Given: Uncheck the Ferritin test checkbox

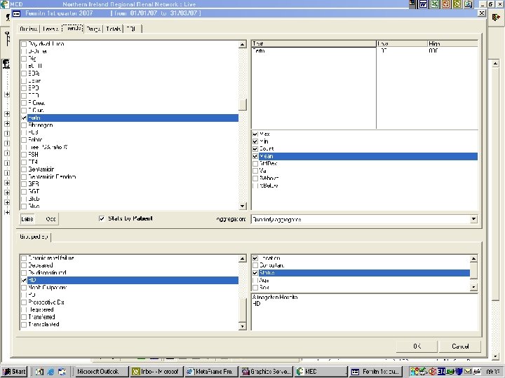Looking at the screenshot, I should click(x=24, y=118).
